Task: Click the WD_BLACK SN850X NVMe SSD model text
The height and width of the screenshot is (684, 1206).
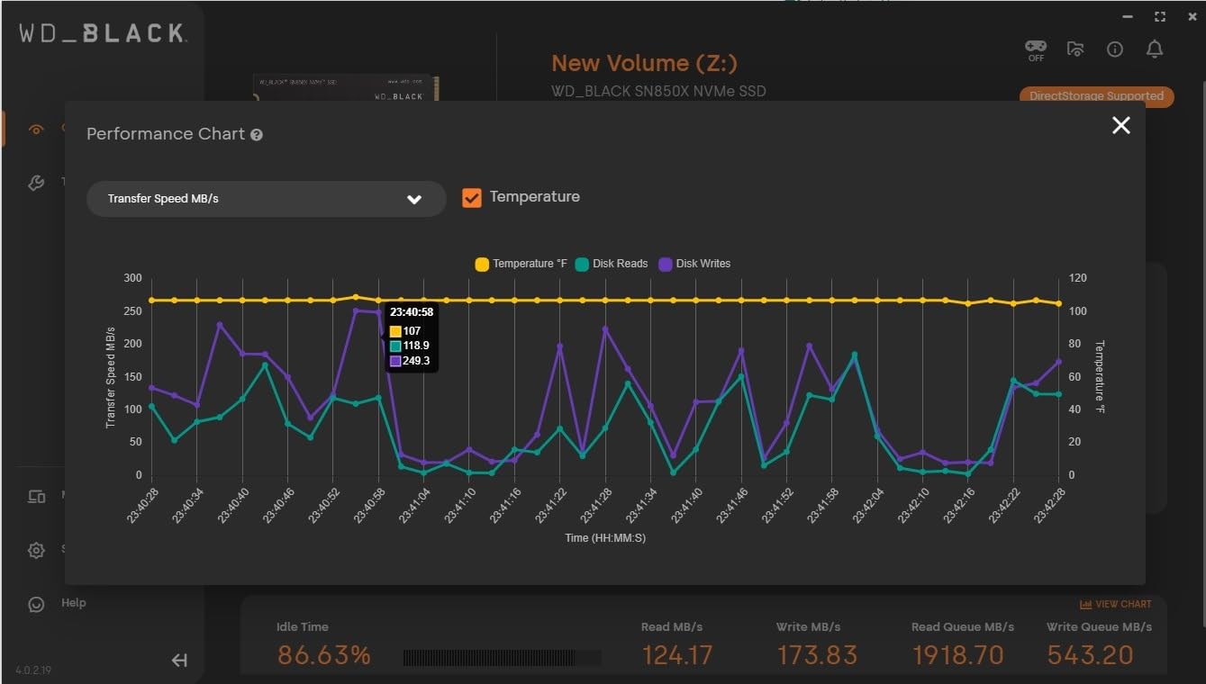Action: coord(658,91)
